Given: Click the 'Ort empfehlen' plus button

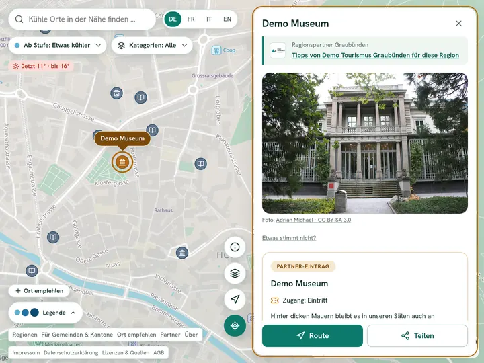Looking at the screenshot, I should 39,291.
